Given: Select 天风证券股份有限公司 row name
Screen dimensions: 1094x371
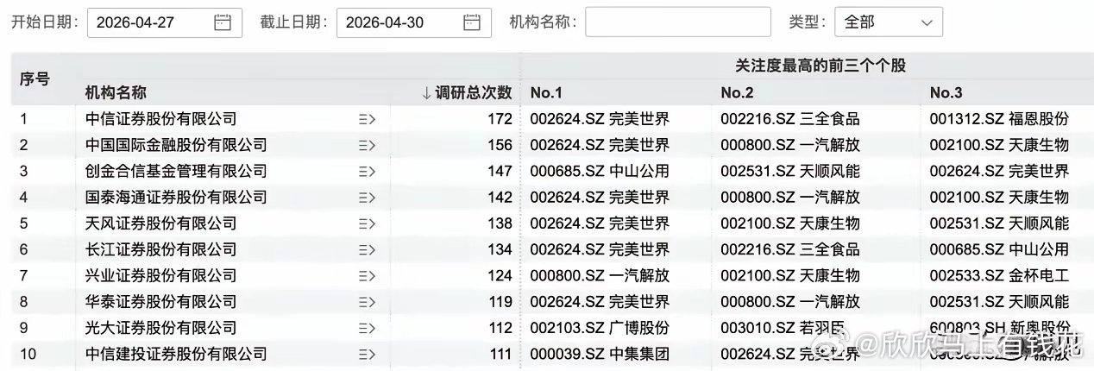Looking at the screenshot, I should point(160,223).
